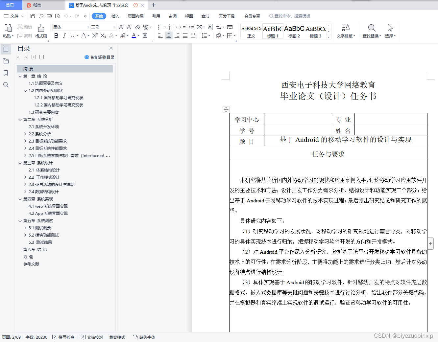Toggle 文档校对 document proofreading
The height and width of the screenshot is (342, 438).
point(92,337)
